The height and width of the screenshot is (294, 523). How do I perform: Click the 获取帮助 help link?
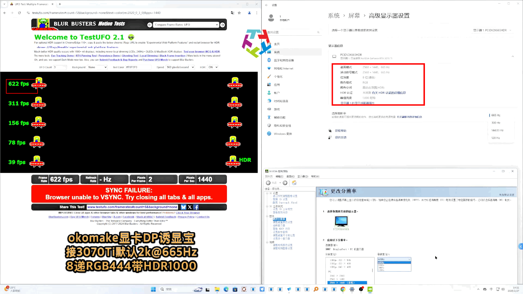point(340,131)
